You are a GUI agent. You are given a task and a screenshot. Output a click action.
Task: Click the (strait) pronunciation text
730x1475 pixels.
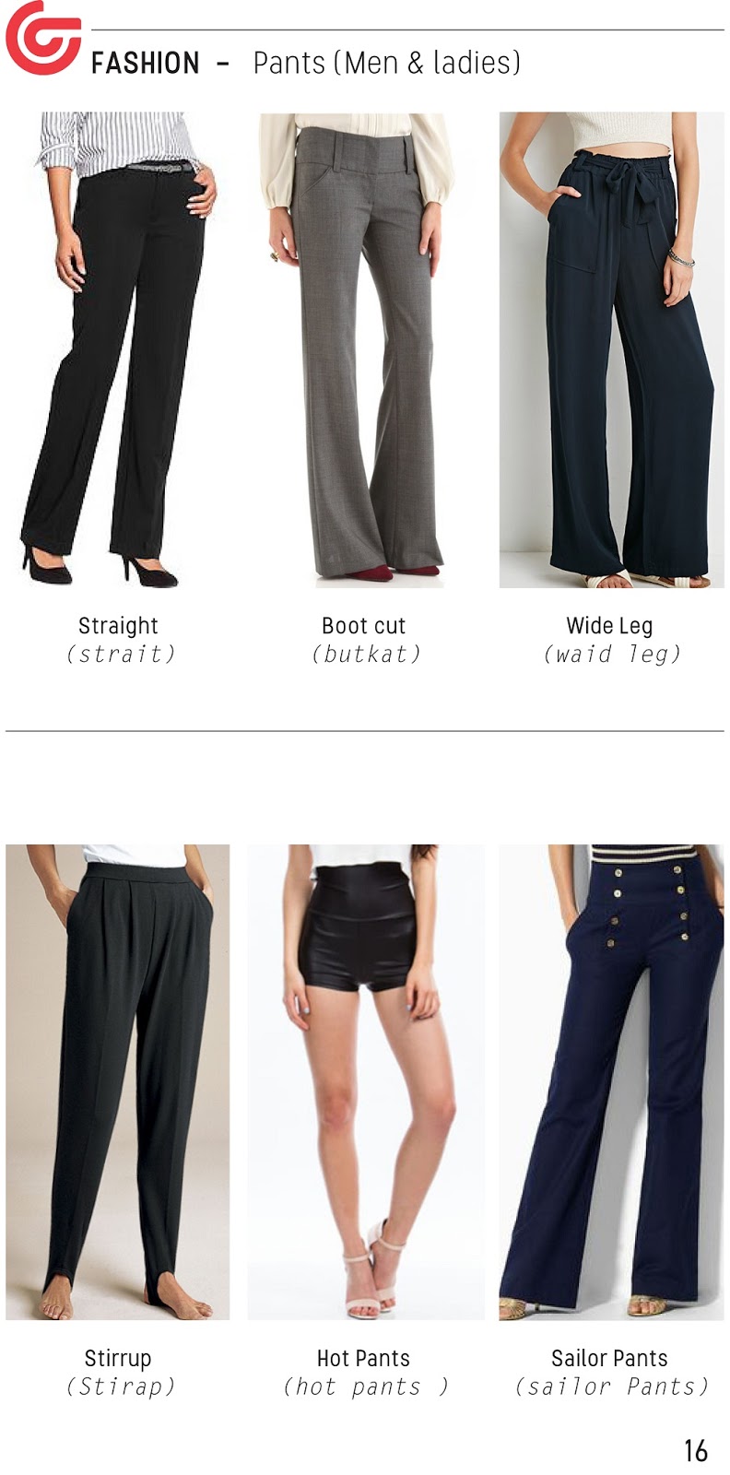[x=121, y=654]
